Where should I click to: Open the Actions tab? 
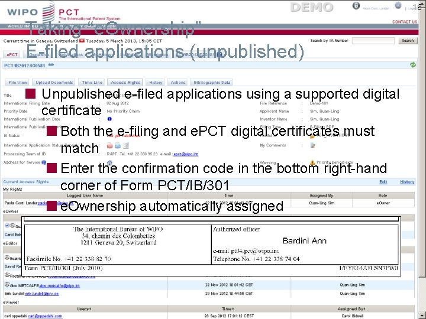pyautogui.click(x=178, y=83)
